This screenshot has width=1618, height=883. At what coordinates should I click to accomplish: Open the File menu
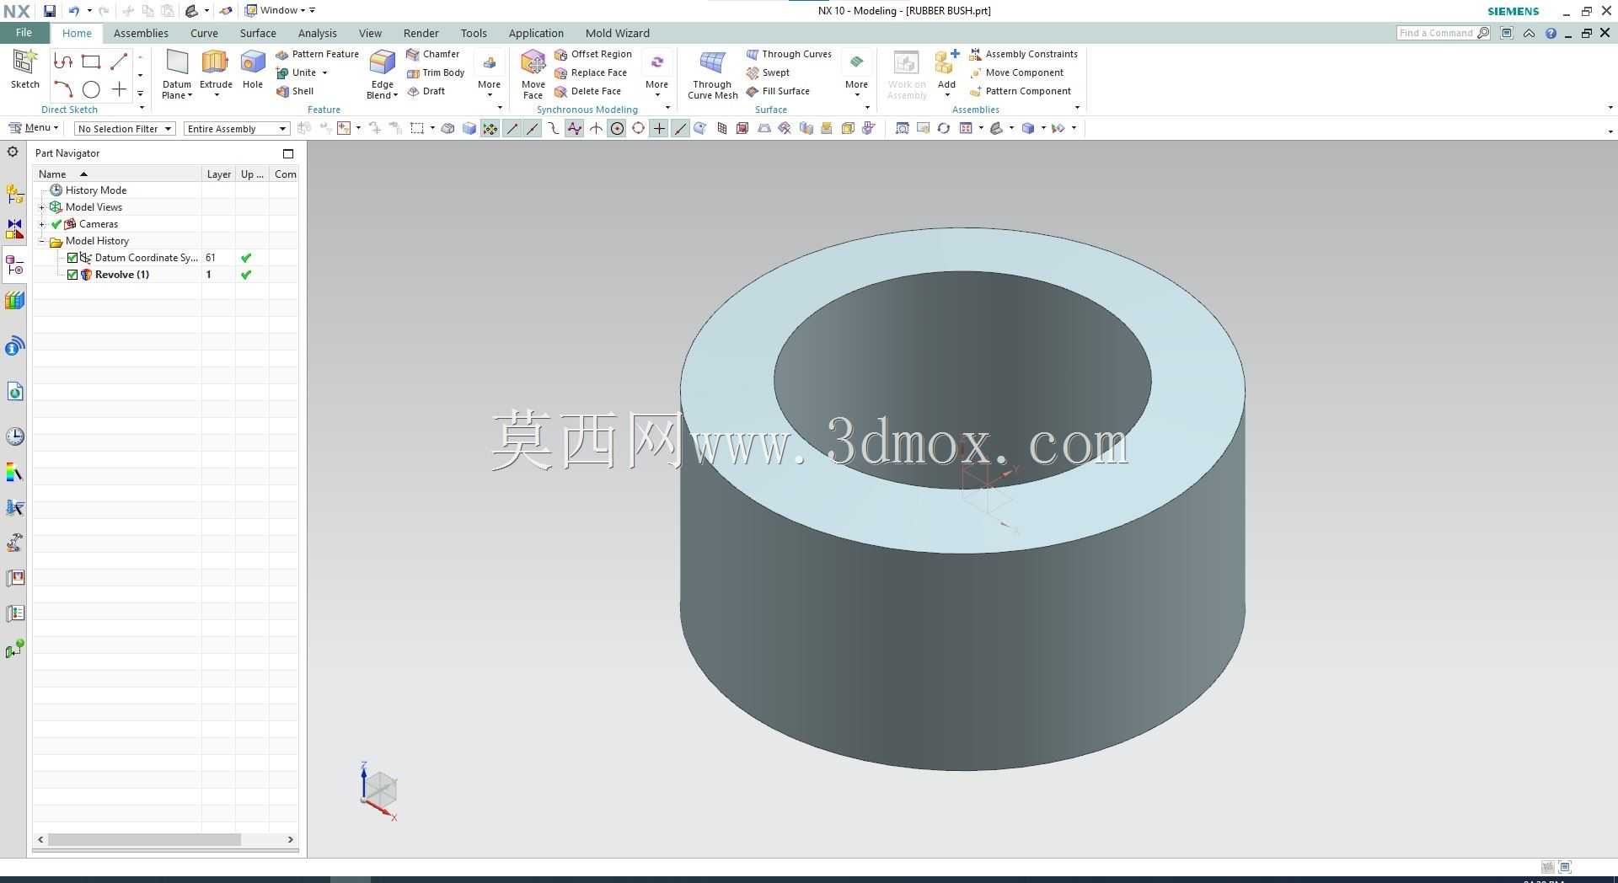(x=24, y=33)
